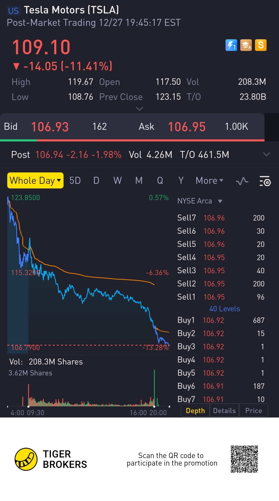Switch chart to W weekly timeframe
279x501 pixels.
click(x=118, y=180)
